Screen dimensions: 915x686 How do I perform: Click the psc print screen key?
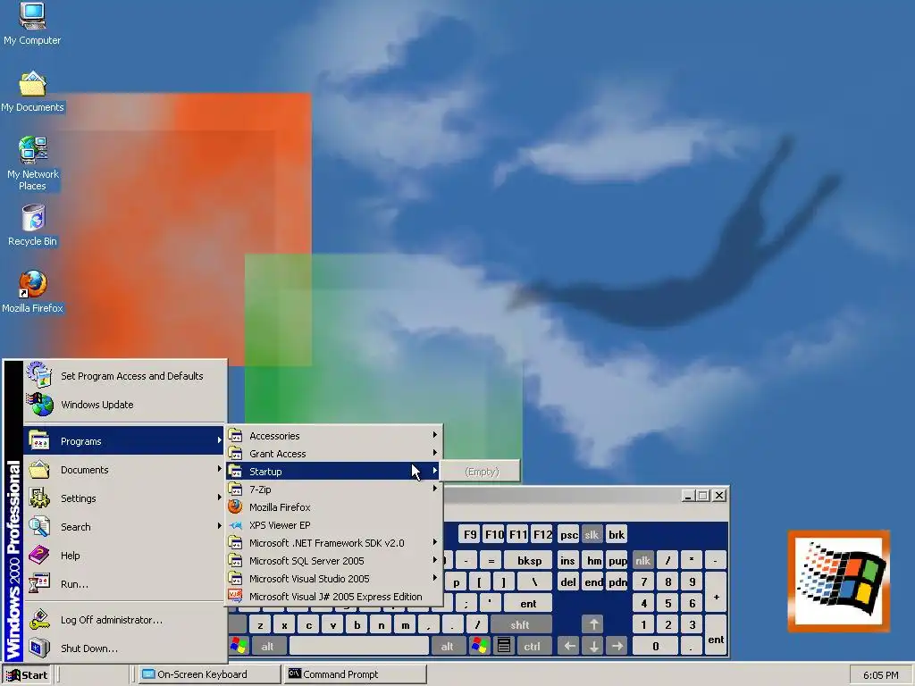click(568, 534)
